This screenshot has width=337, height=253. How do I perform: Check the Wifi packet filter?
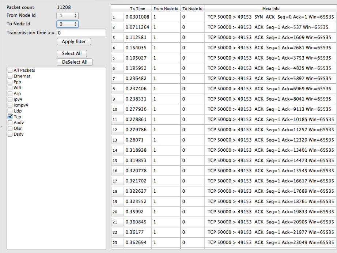(x=10, y=88)
